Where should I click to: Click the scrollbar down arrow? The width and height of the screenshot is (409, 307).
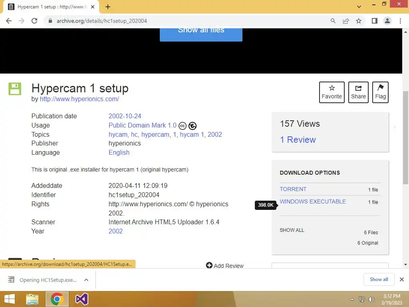pos(406,265)
